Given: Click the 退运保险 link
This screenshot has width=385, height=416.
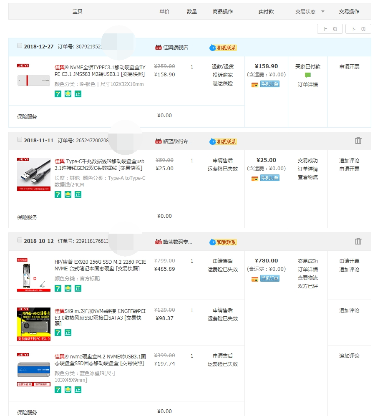Looking at the screenshot, I should coord(223,83).
